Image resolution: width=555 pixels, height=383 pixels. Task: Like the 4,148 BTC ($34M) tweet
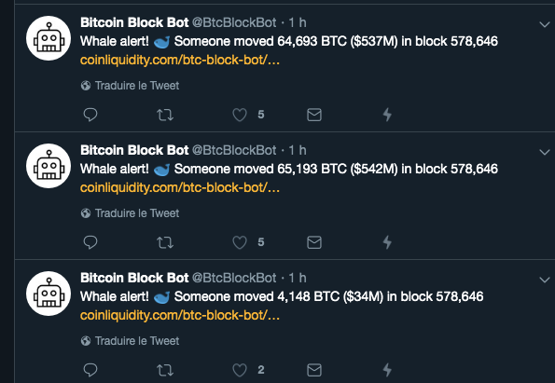pos(240,370)
